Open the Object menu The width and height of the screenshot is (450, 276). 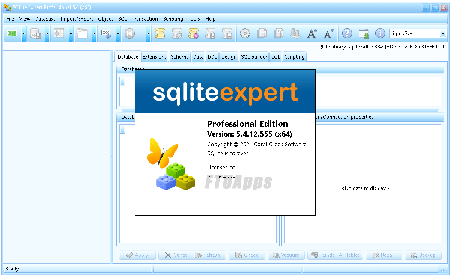click(106, 19)
